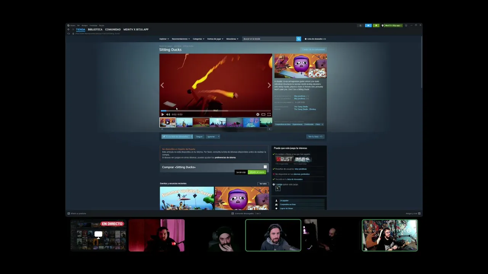Click the Ver todos events button

pos(263,184)
